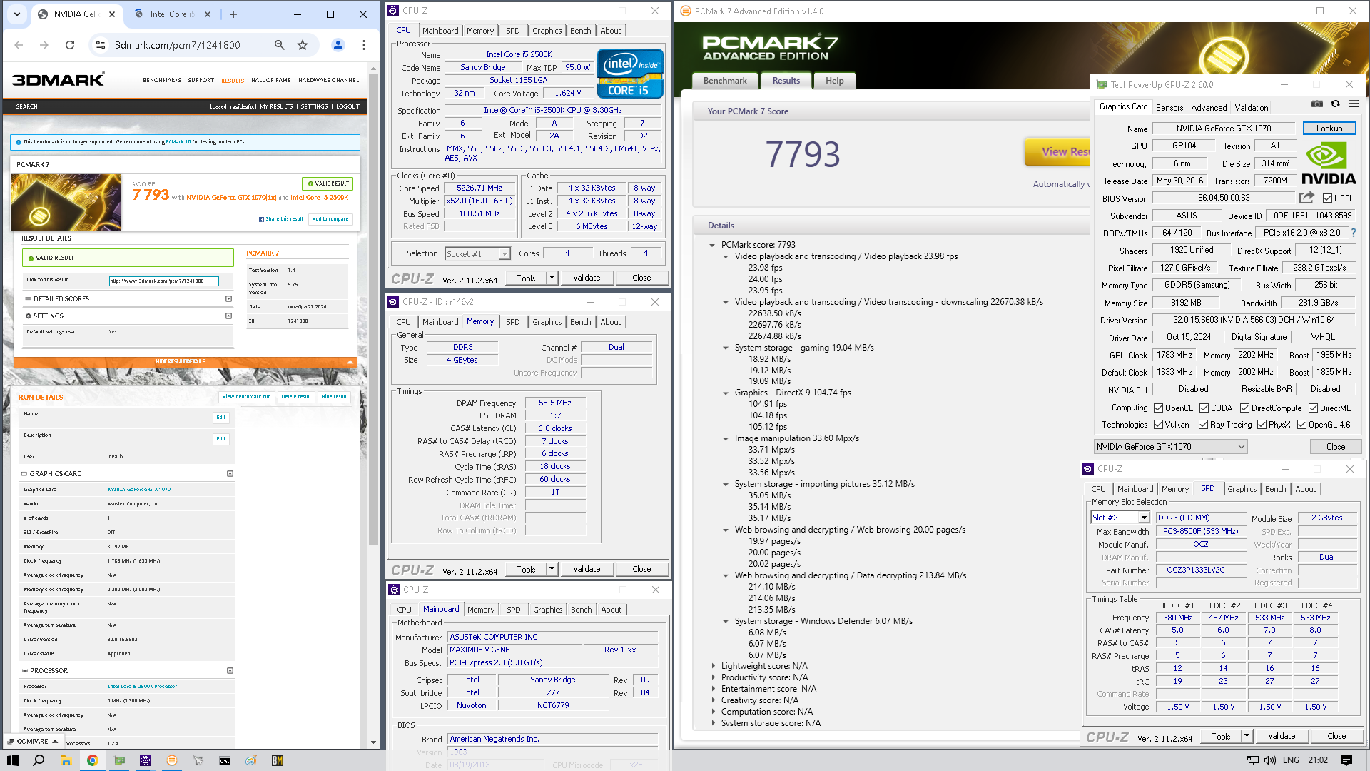The height and width of the screenshot is (771, 1370).
Task: Open the Slot #2 memory slot dropdown
Action: (1120, 518)
